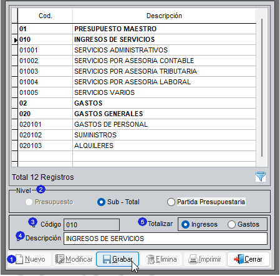Select the Ingresos radio button
The image size is (280, 276).
coord(200,224)
